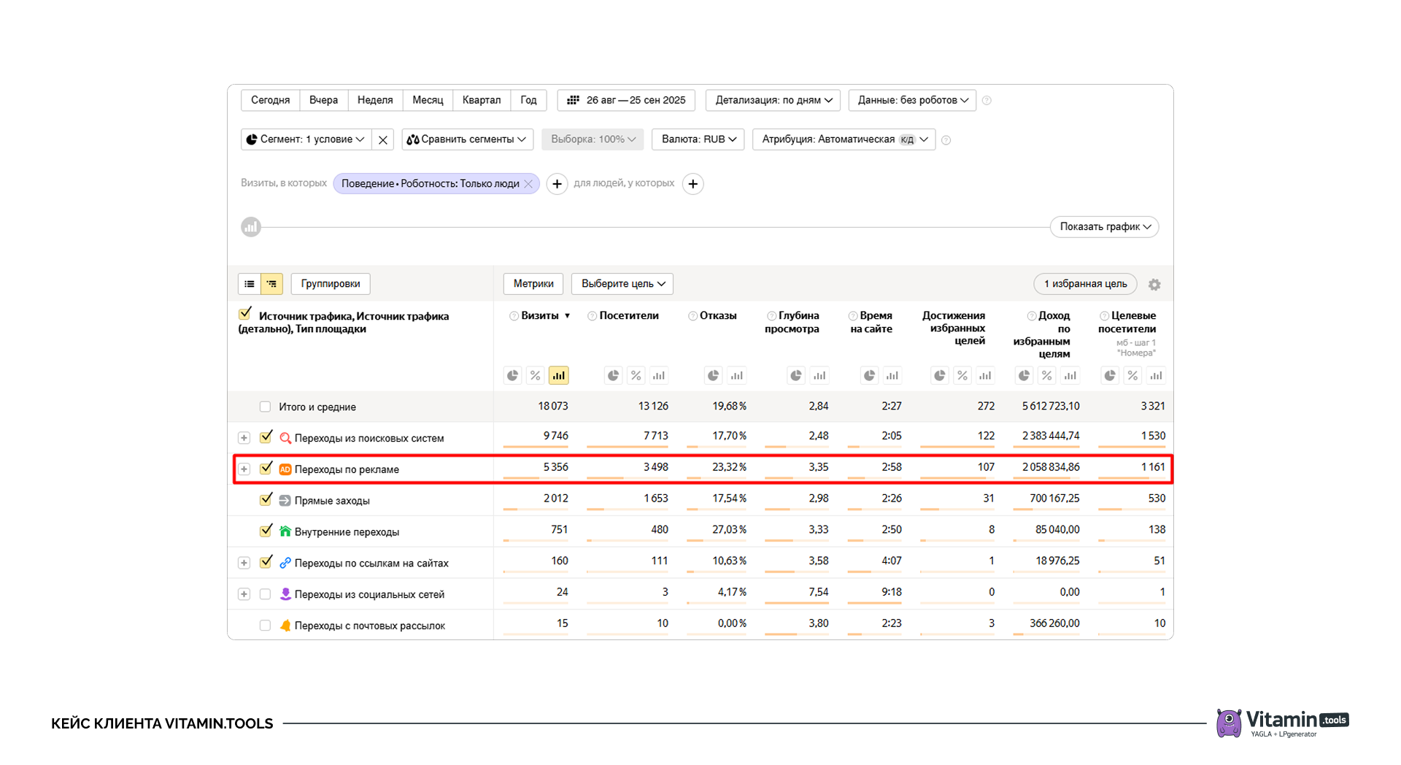Image resolution: width=1401 pixels, height=765 pixels.
Task: Click the table settings gear icon
Action: coord(1154,285)
